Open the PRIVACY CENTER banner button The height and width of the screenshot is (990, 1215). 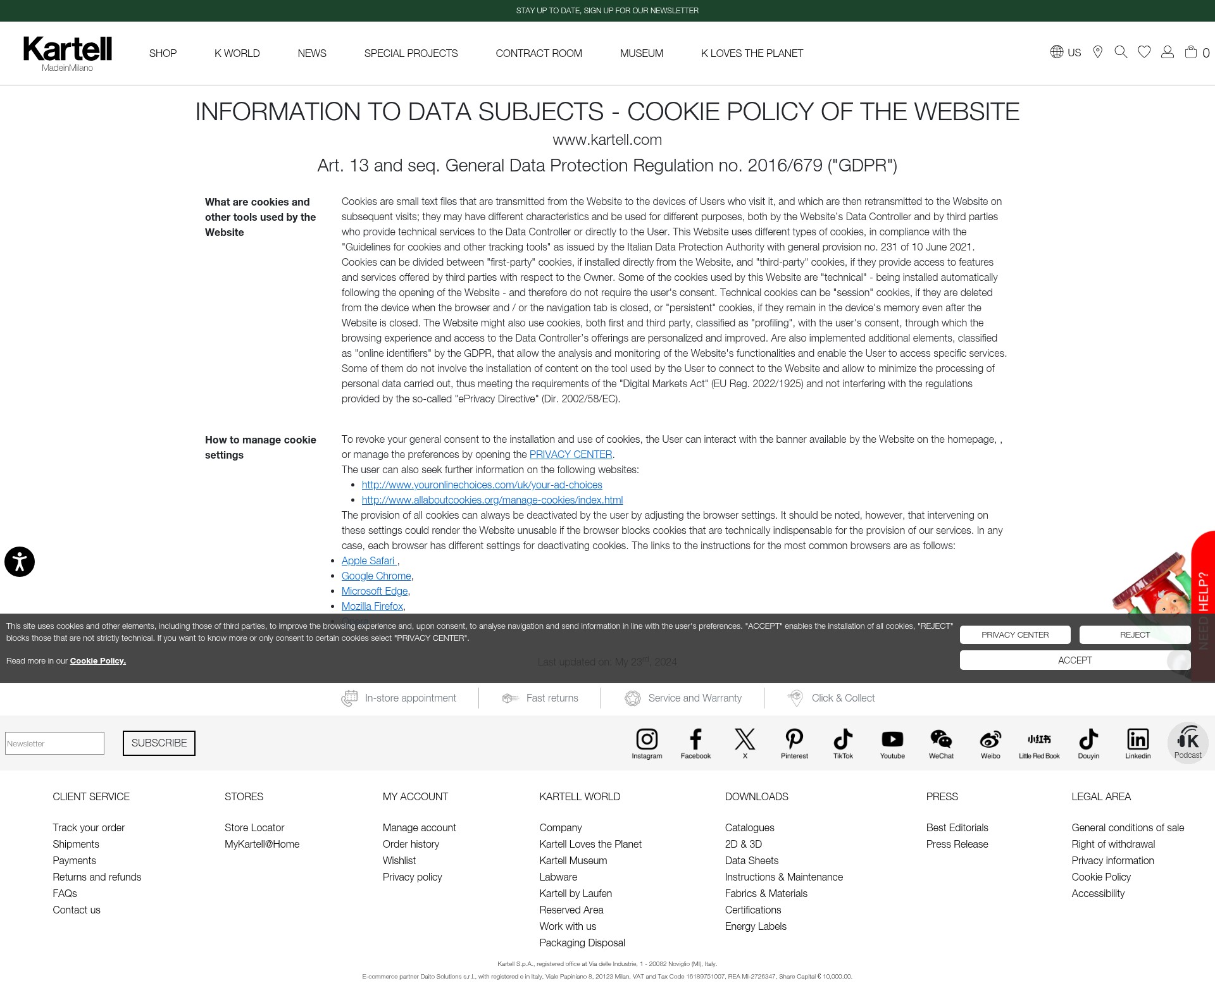point(1015,635)
